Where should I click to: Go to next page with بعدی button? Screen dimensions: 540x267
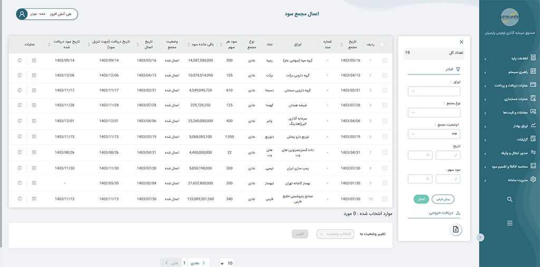[199, 262]
